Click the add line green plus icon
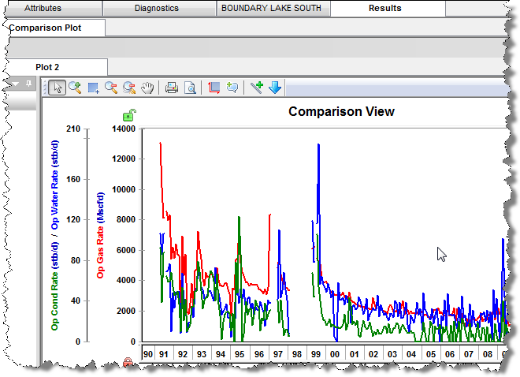This screenshot has width=520, height=377. pyautogui.click(x=257, y=88)
